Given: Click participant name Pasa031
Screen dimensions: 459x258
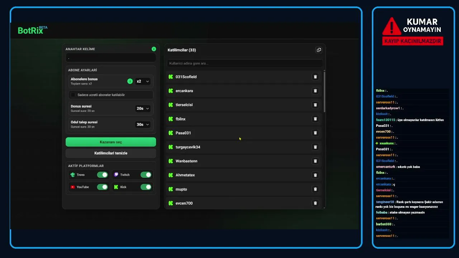Looking at the screenshot, I should click(x=183, y=133).
